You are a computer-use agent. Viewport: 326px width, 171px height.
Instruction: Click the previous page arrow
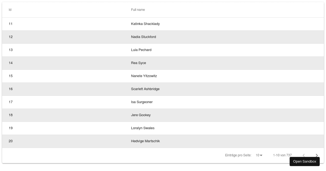304,155
